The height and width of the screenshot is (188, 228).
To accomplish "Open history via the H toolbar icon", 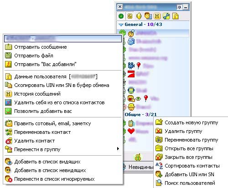I will click(x=157, y=16).
